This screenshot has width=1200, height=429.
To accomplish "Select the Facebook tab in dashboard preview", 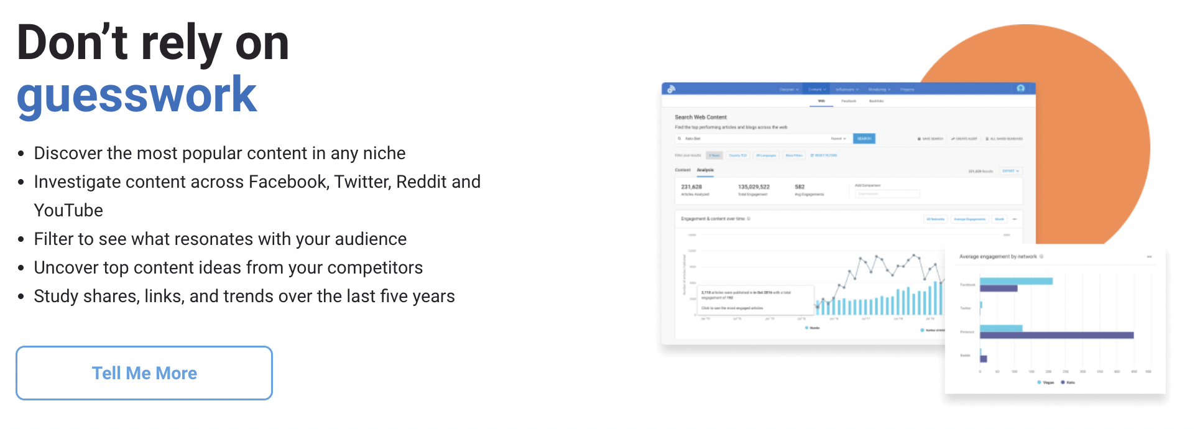I will (849, 101).
